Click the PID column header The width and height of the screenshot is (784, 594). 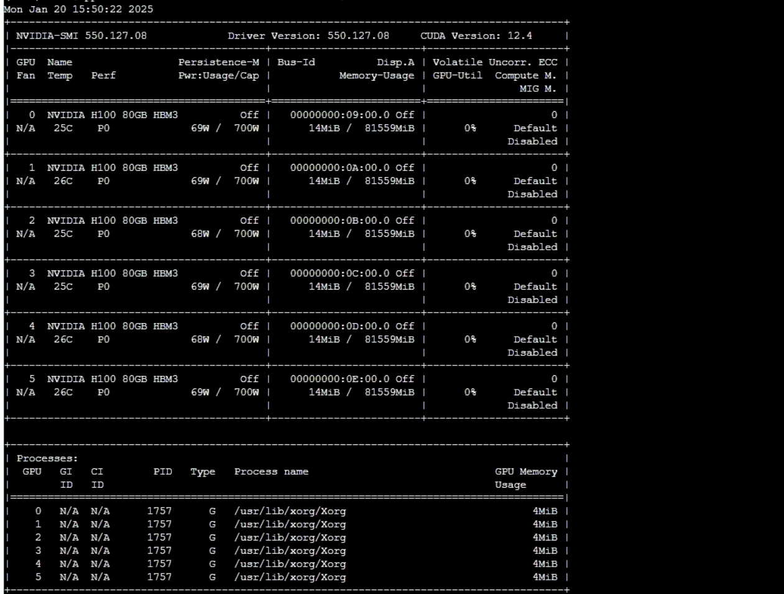163,472
